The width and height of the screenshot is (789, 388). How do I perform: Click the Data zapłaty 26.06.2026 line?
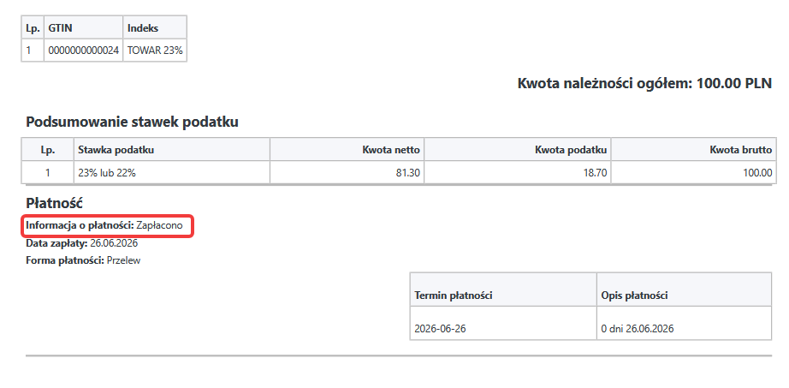click(81, 243)
